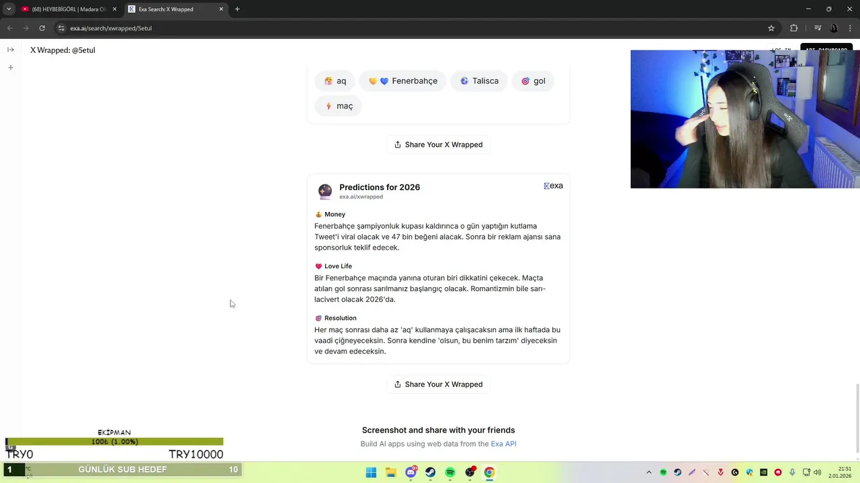Open the Exa sidebar expand arrow icon
Screen dimensions: 860x483
(x=10, y=50)
